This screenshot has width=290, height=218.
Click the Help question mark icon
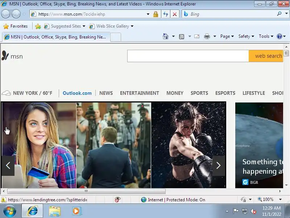pos(279,36)
